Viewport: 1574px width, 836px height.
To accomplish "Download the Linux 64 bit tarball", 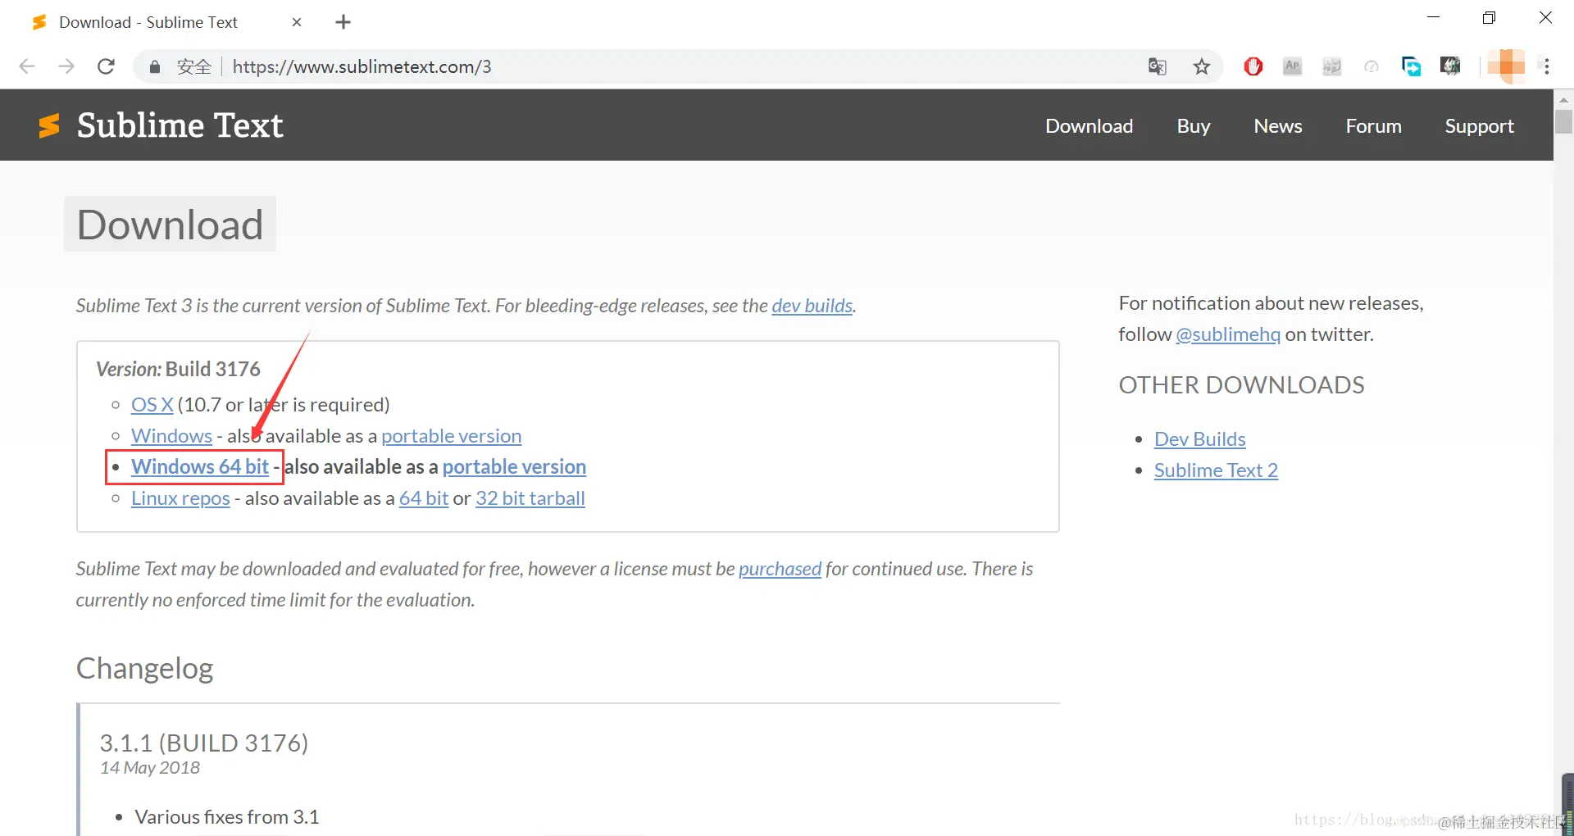I will pyautogui.click(x=424, y=498).
